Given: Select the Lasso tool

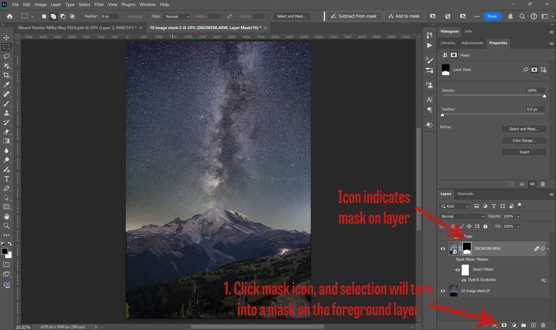Looking at the screenshot, I should click(7, 57).
